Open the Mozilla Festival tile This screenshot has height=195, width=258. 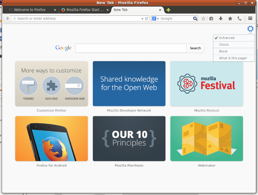207,84
